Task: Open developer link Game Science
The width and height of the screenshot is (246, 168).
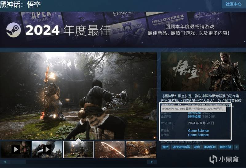Action: [198, 131]
